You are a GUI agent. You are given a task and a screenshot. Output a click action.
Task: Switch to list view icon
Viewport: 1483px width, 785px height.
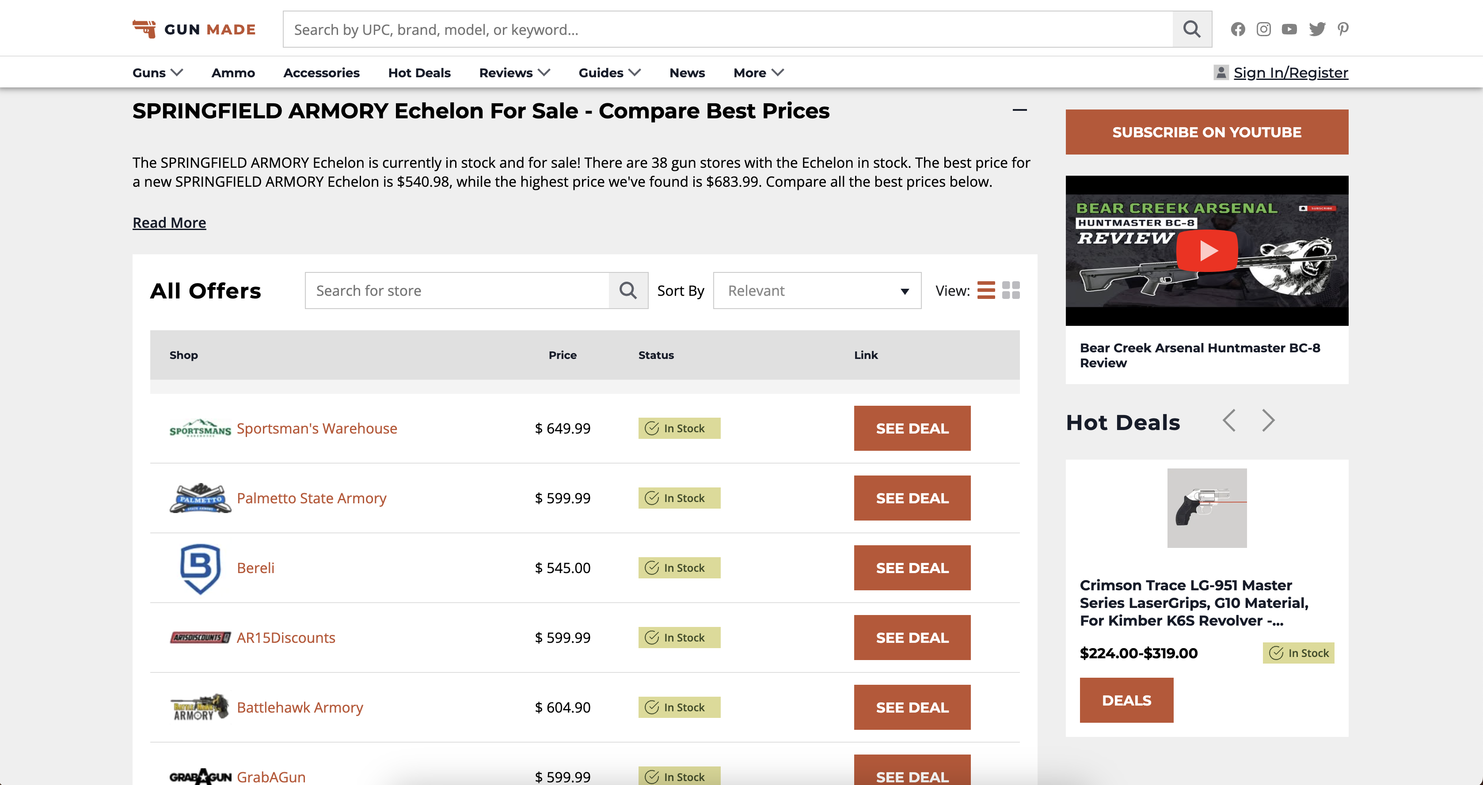tap(986, 291)
